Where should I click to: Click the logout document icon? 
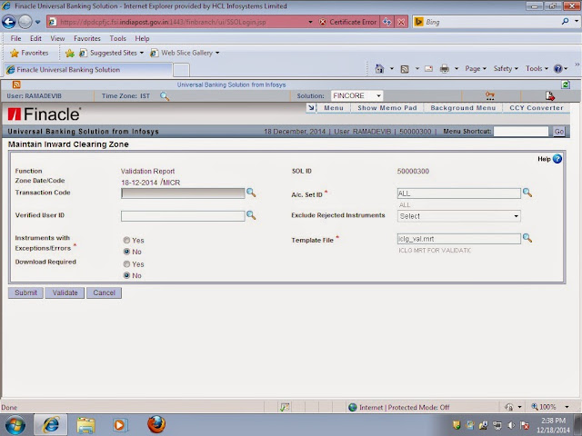[550, 96]
